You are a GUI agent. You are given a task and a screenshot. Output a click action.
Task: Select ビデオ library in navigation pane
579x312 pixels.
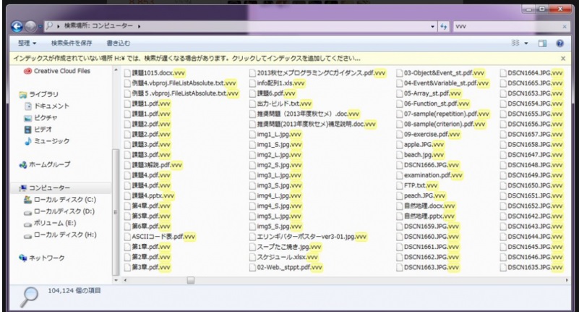(45, 129)
